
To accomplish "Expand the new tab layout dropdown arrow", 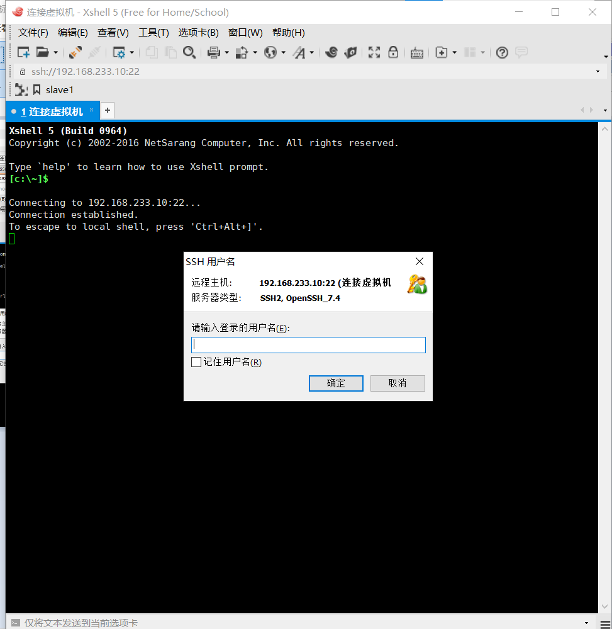I will pos(454,52).
